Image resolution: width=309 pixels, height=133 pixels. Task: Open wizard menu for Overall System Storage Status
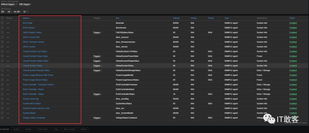(x=8, y=70)
